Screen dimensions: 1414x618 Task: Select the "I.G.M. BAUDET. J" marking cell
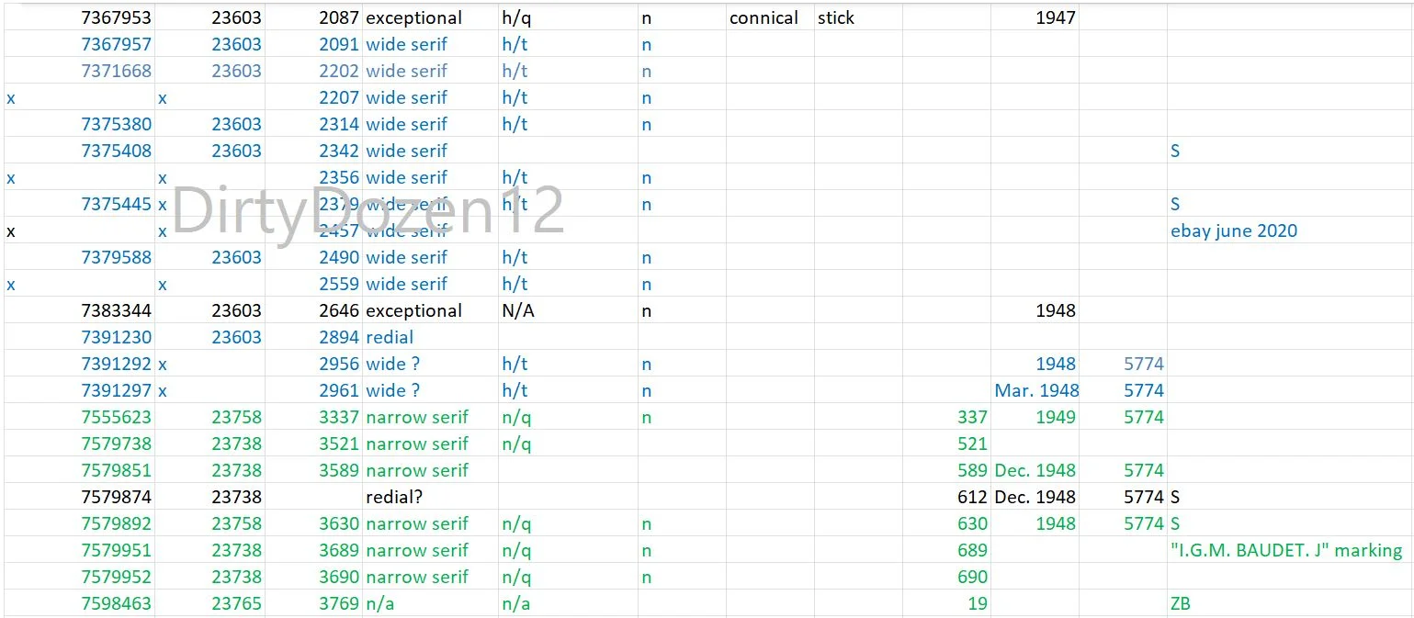[x=1286, y=550]
